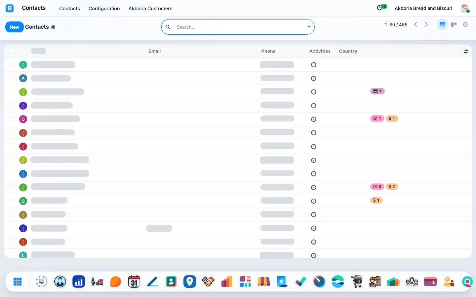This screenshot has height=297, width=476.
Task: Open the apps grid launcher in the dock
Action: 18,282
